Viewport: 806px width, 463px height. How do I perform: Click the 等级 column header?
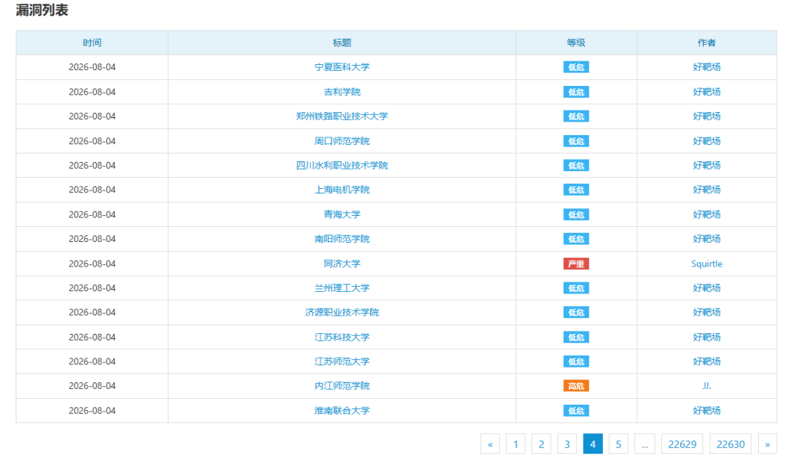pos(576,43)
